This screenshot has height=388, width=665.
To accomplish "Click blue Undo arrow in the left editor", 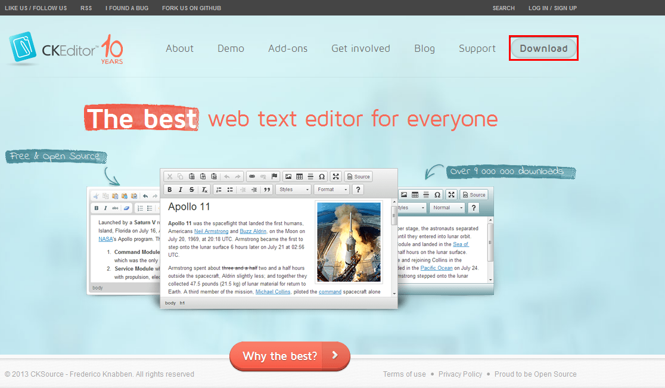I will pos(145,196).
